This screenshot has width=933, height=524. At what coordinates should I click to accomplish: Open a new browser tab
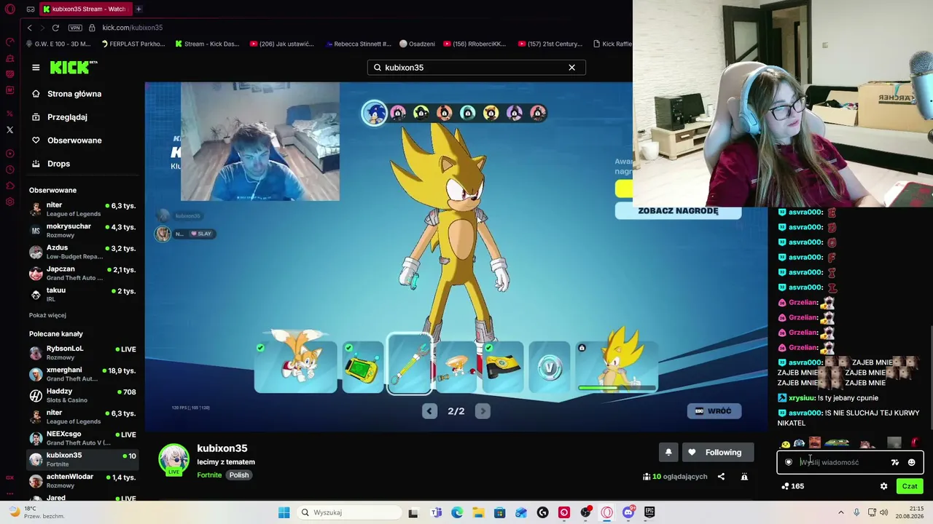pos(138,9)
